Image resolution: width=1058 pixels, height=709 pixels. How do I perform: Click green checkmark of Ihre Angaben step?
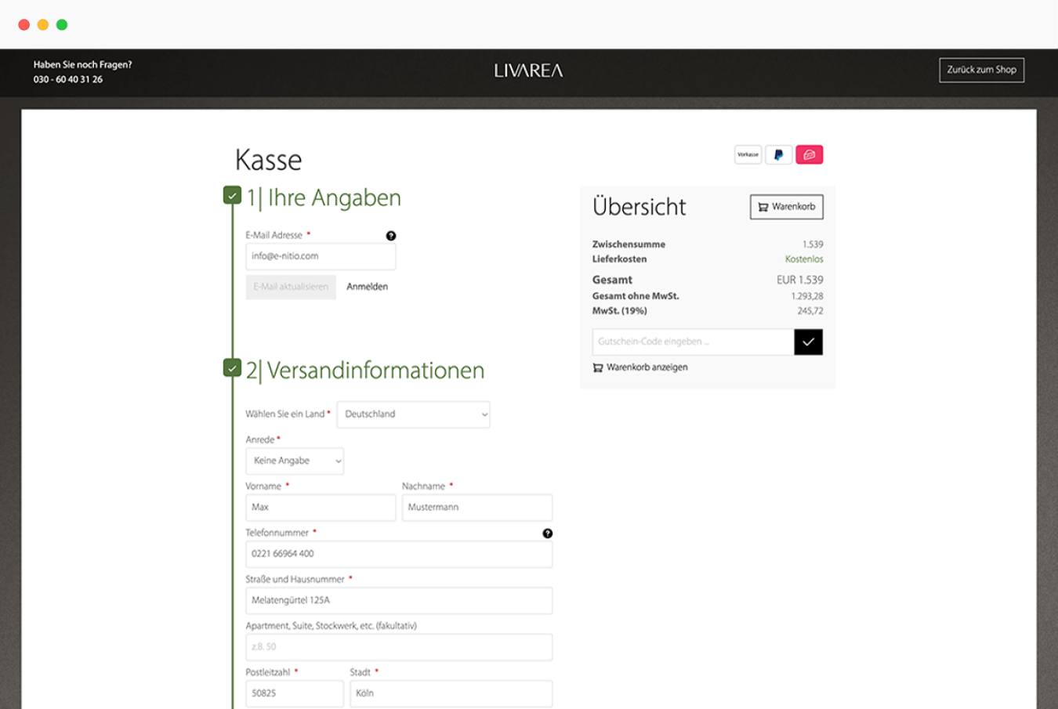tap(232, 195)
